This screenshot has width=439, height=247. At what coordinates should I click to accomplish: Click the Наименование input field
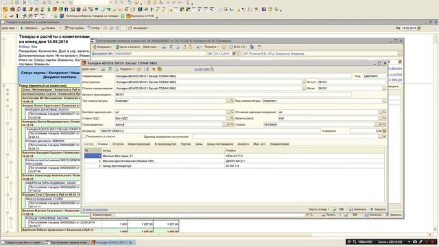click(x=233, y=76)
